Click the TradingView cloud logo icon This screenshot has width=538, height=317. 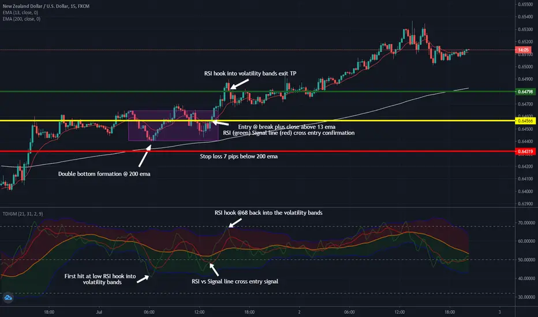point(8,297)
